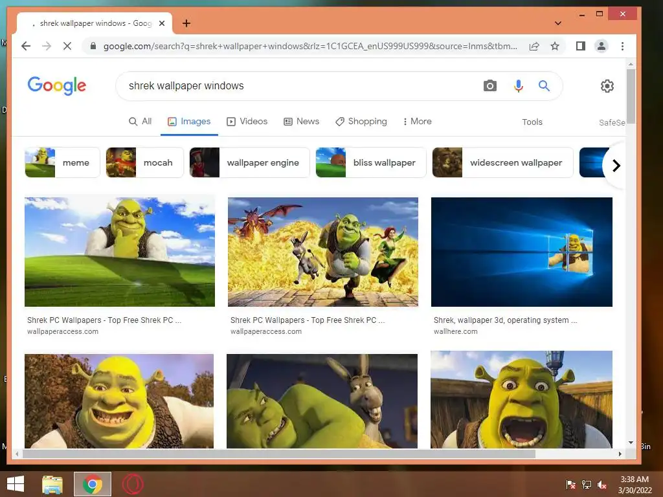Open screaming Shrek thumbnail
Screen dimensions: 663x497
[521, 399]
